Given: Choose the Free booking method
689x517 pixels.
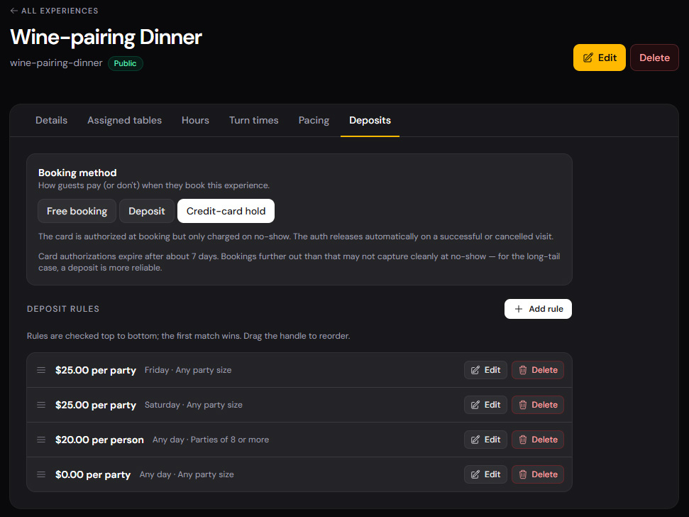Looking at the screenshot, I should (77, 211).
